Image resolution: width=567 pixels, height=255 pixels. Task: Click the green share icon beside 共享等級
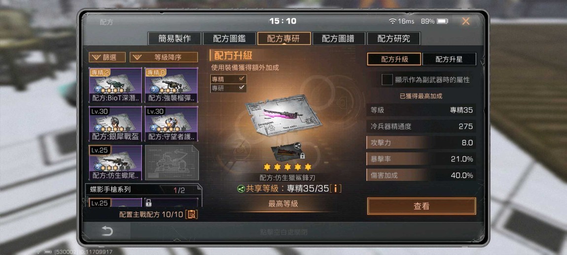(241, 189)
